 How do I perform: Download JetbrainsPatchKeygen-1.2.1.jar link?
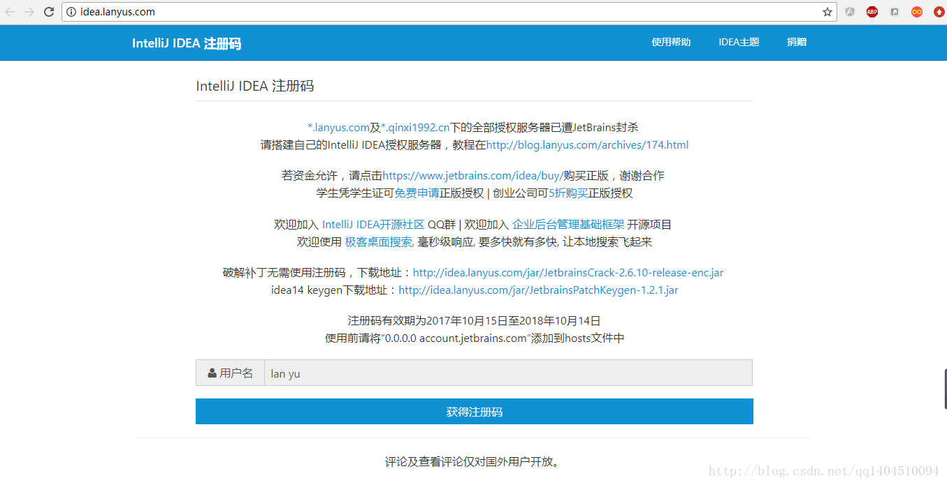coord(538,290)
